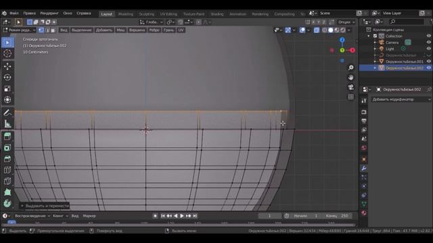Viewport: 433px width, 243px height.
Task: Open the shading options dropdown arrow
Action: click(x=349, y=30)
